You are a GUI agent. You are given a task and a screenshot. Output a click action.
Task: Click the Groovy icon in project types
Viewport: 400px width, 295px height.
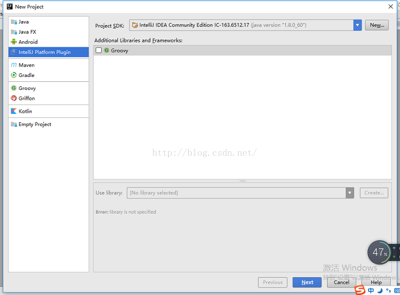pos(14,88)
